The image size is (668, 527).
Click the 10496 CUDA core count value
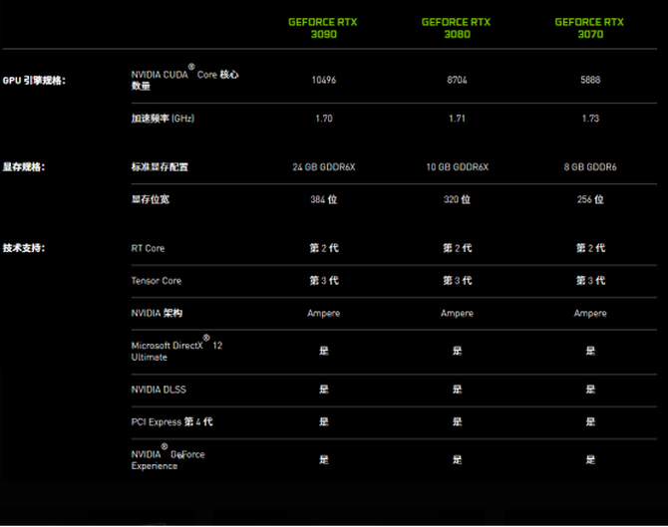tap(323, 81)
